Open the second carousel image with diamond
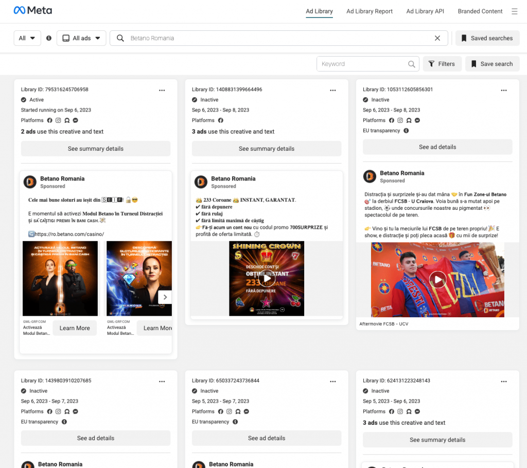The image size is (527, 468). click(x=139, y=279)
